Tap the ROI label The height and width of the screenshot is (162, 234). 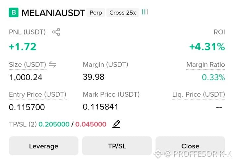pyautogui.click(x=219, y=32)
